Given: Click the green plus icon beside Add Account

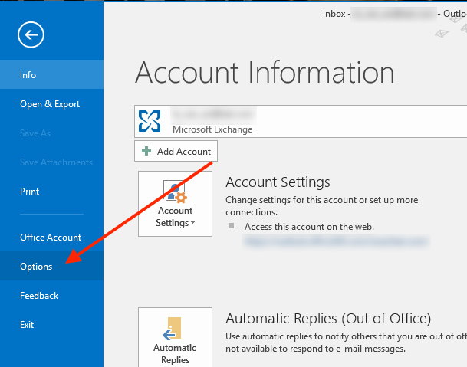Looking at the screenshot, I should click(x=146, y=152).
